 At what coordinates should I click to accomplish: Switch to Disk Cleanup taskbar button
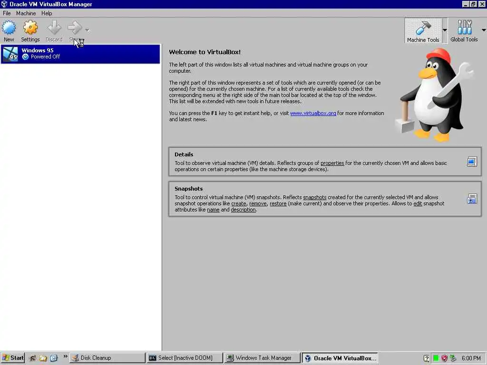tap(107, 358)
